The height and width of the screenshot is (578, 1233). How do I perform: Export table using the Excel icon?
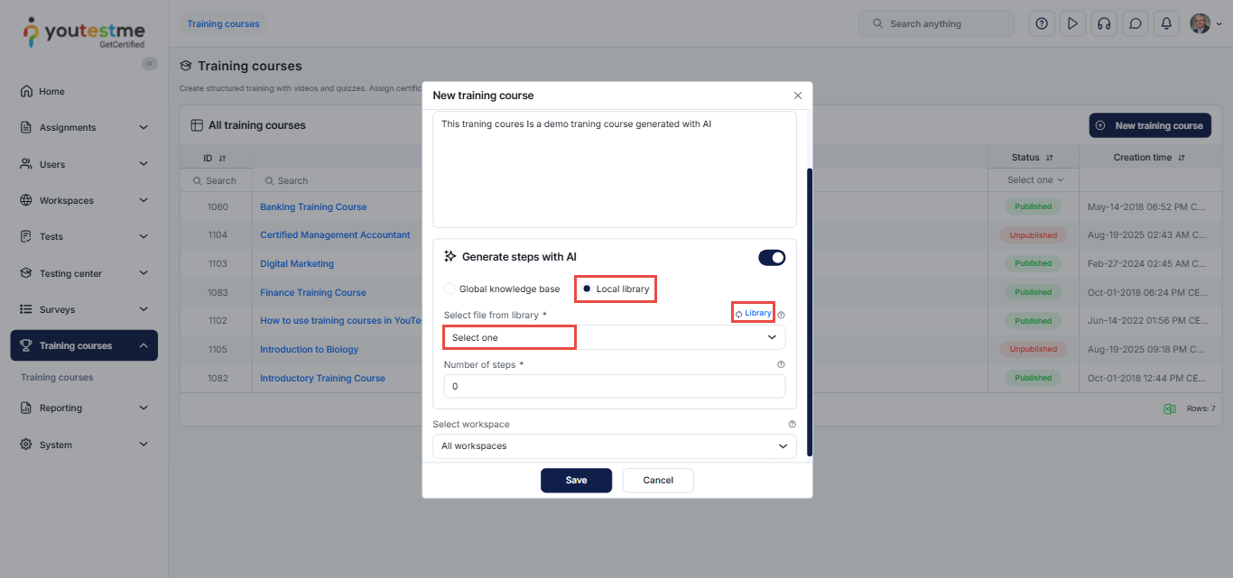(1170, 408)
